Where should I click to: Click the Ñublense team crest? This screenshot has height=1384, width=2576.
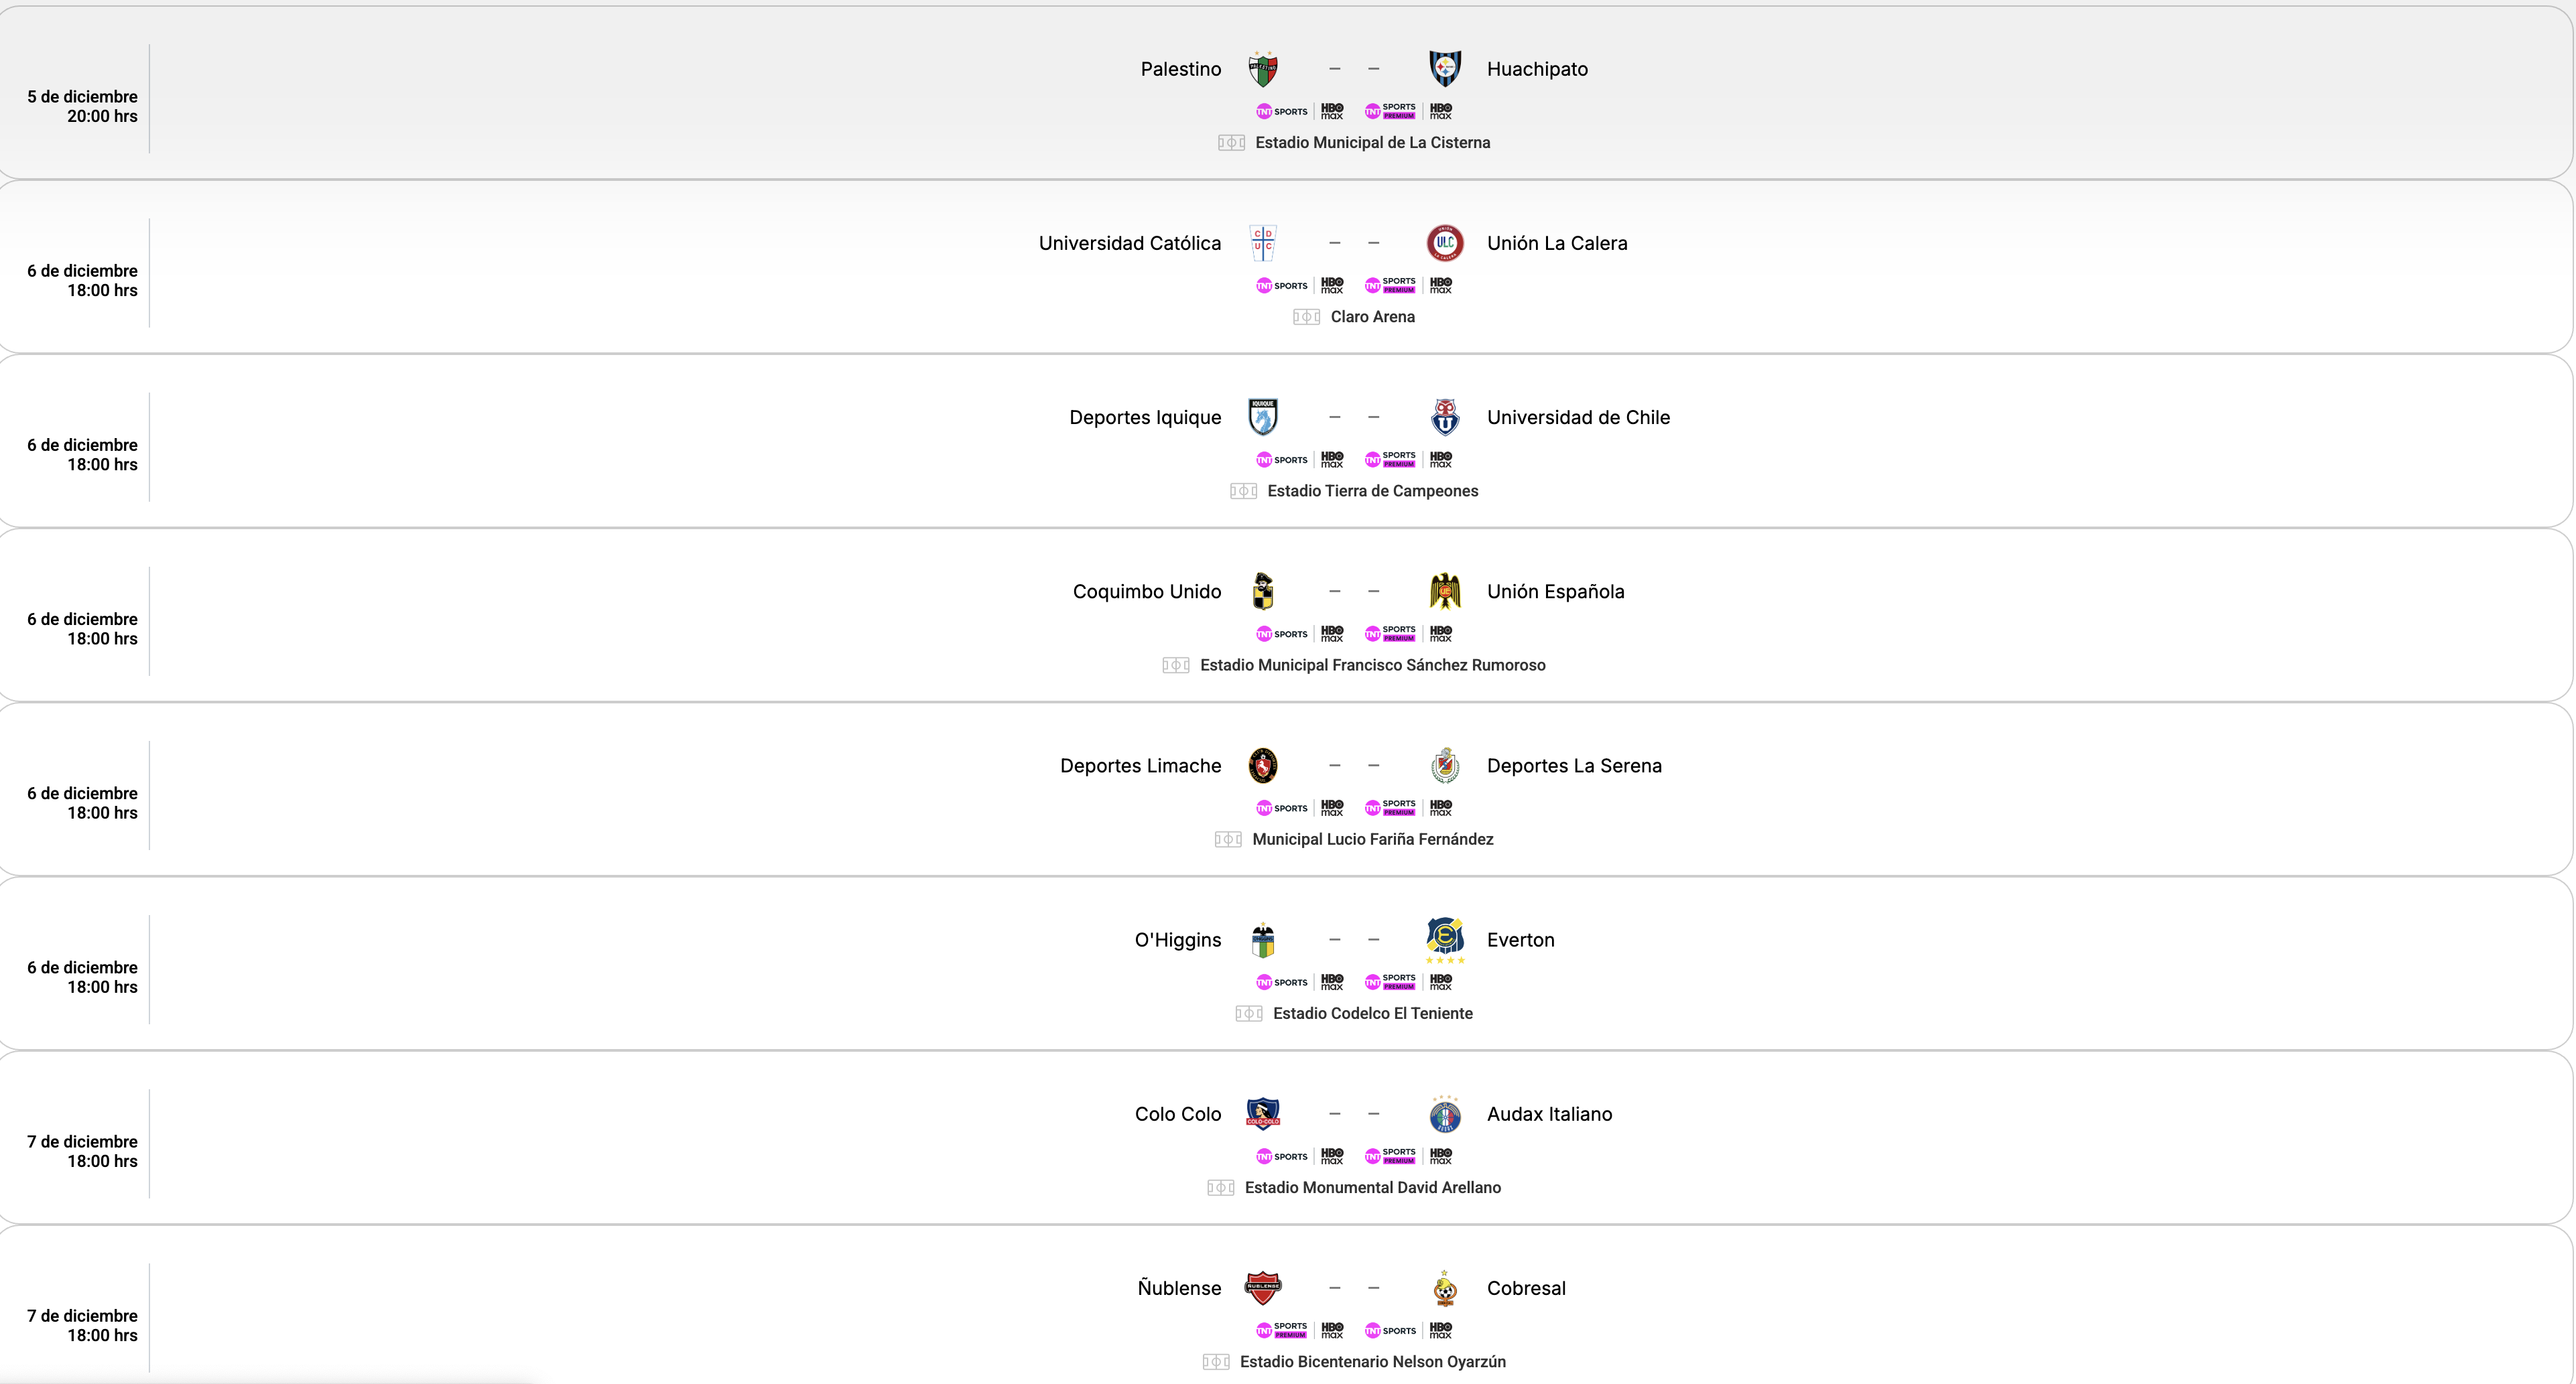click(x=1263, y=1288)
